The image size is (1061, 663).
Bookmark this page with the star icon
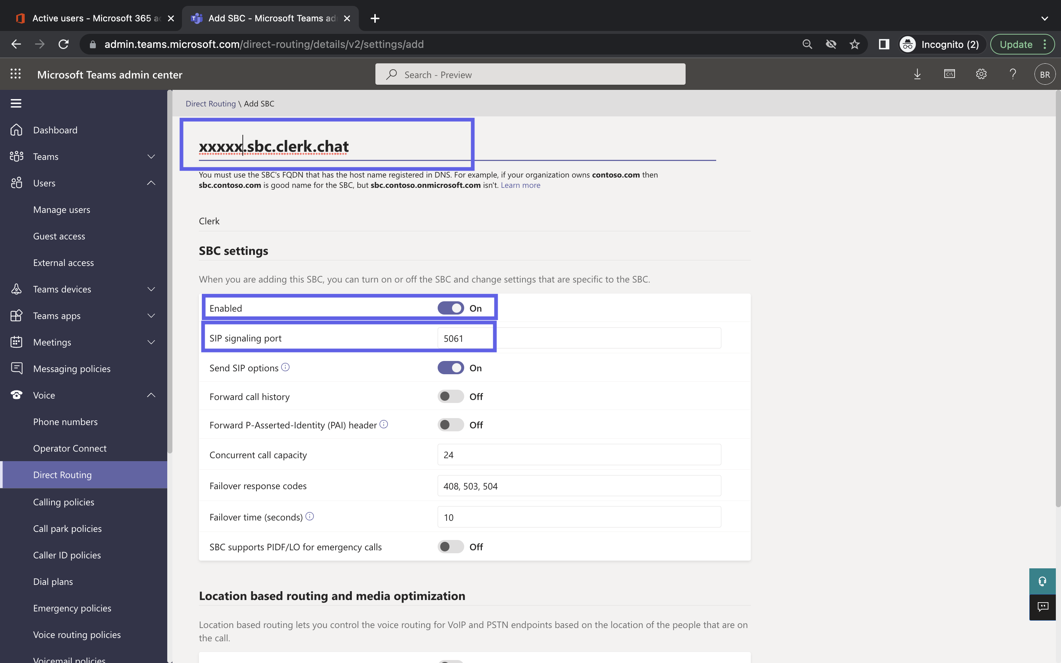click(854, 44)
